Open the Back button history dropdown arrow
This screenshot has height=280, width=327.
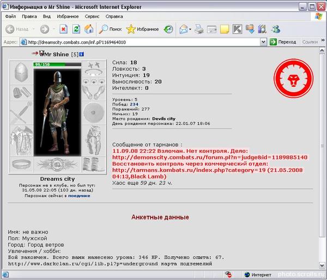(33, 29)
